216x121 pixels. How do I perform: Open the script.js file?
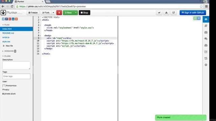[6, 37]
